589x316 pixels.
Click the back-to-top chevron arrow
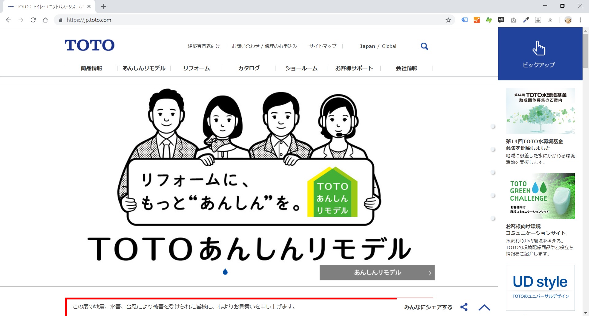[484, 307]
